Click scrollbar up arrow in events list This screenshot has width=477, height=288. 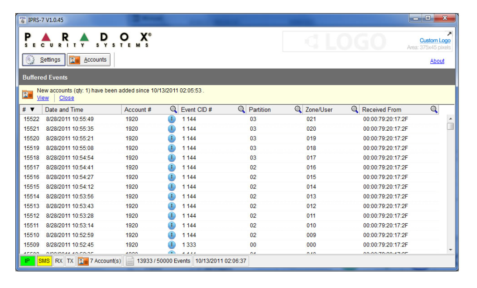click(x=450, y=118)
